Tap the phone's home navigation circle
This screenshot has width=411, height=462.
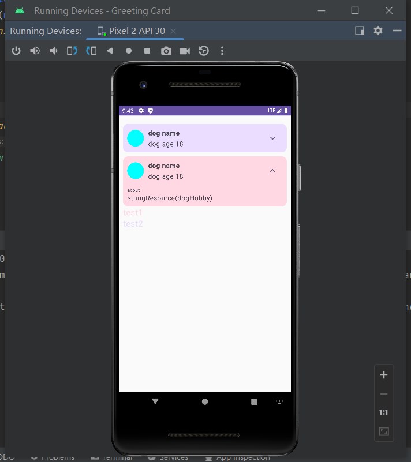click(x=205, y=402)
